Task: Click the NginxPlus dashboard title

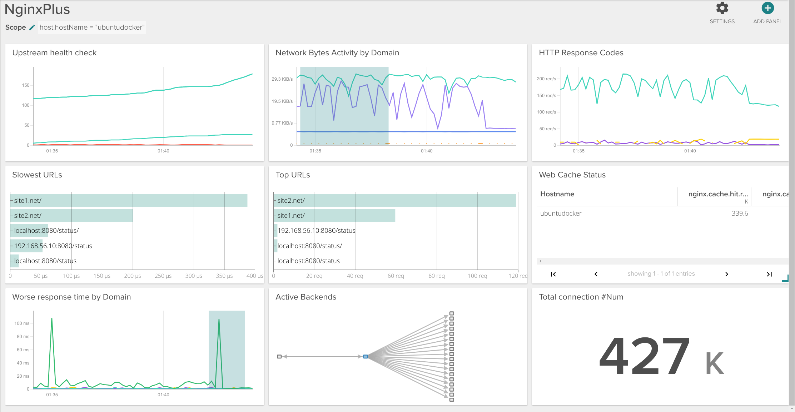Action: click(37, 10)
